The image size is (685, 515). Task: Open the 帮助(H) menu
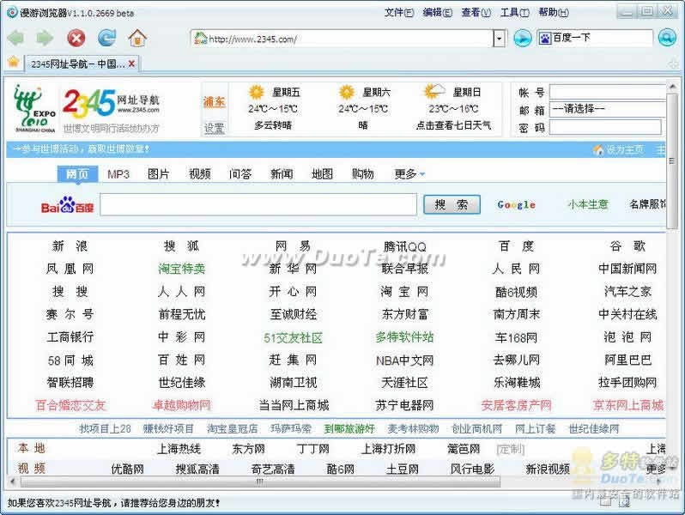pos(553,13)
